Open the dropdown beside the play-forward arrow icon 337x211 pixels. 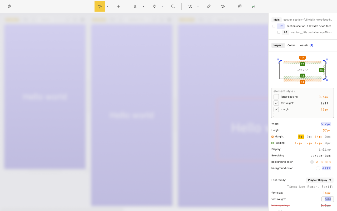point(162,6)
